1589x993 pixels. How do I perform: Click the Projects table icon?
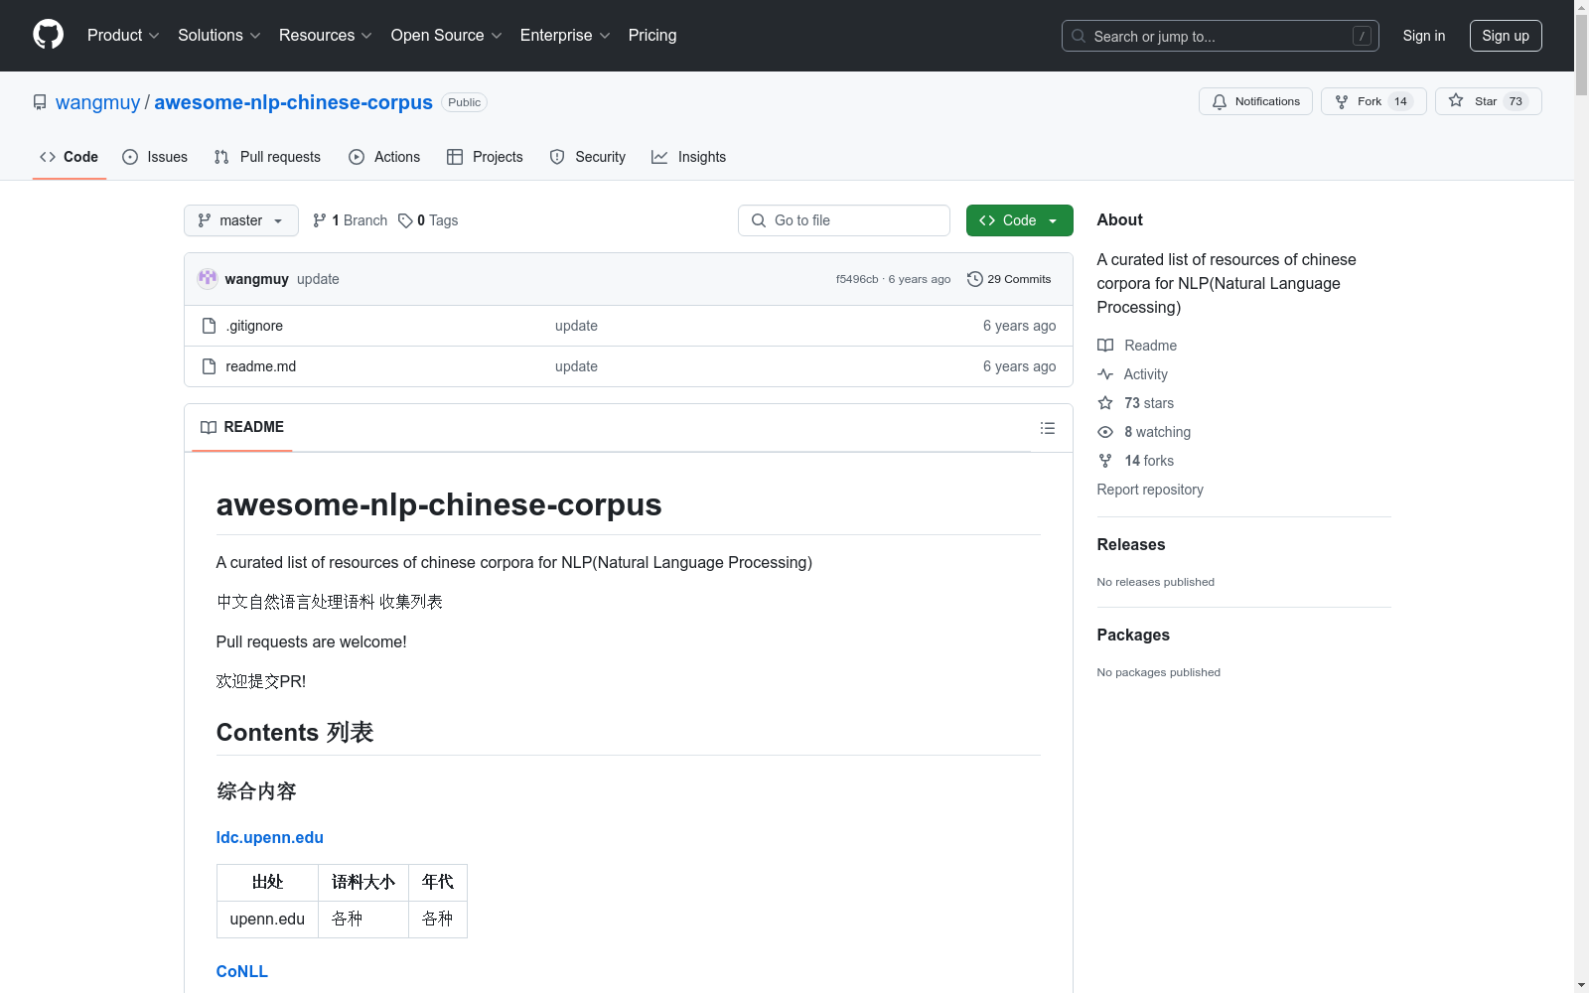[455, 157]
